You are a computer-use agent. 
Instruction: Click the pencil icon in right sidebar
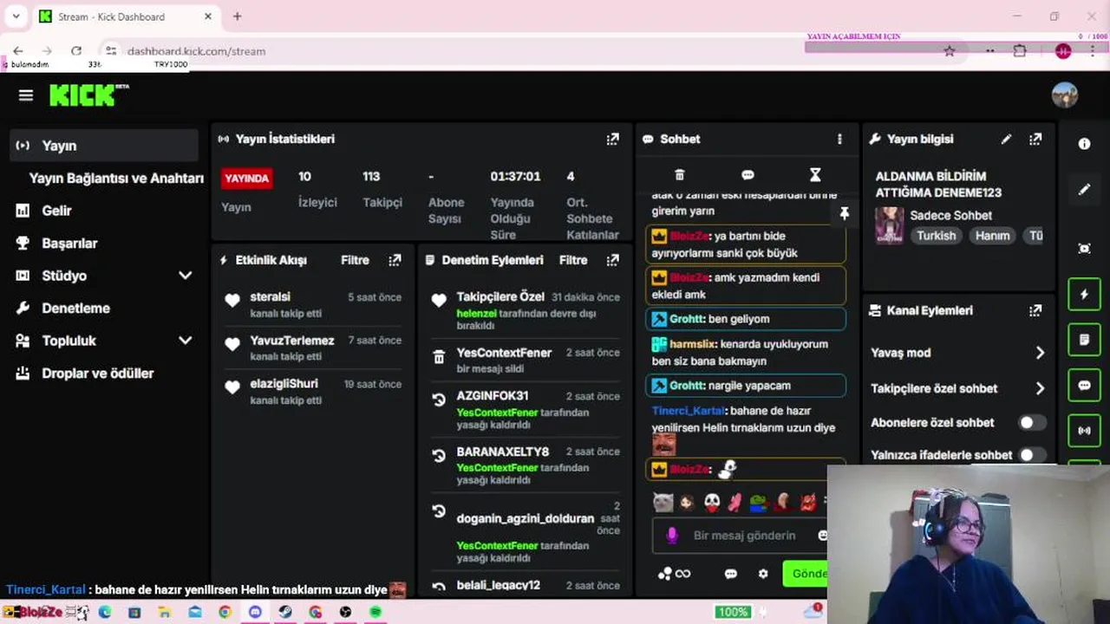tap(1084, 190)
